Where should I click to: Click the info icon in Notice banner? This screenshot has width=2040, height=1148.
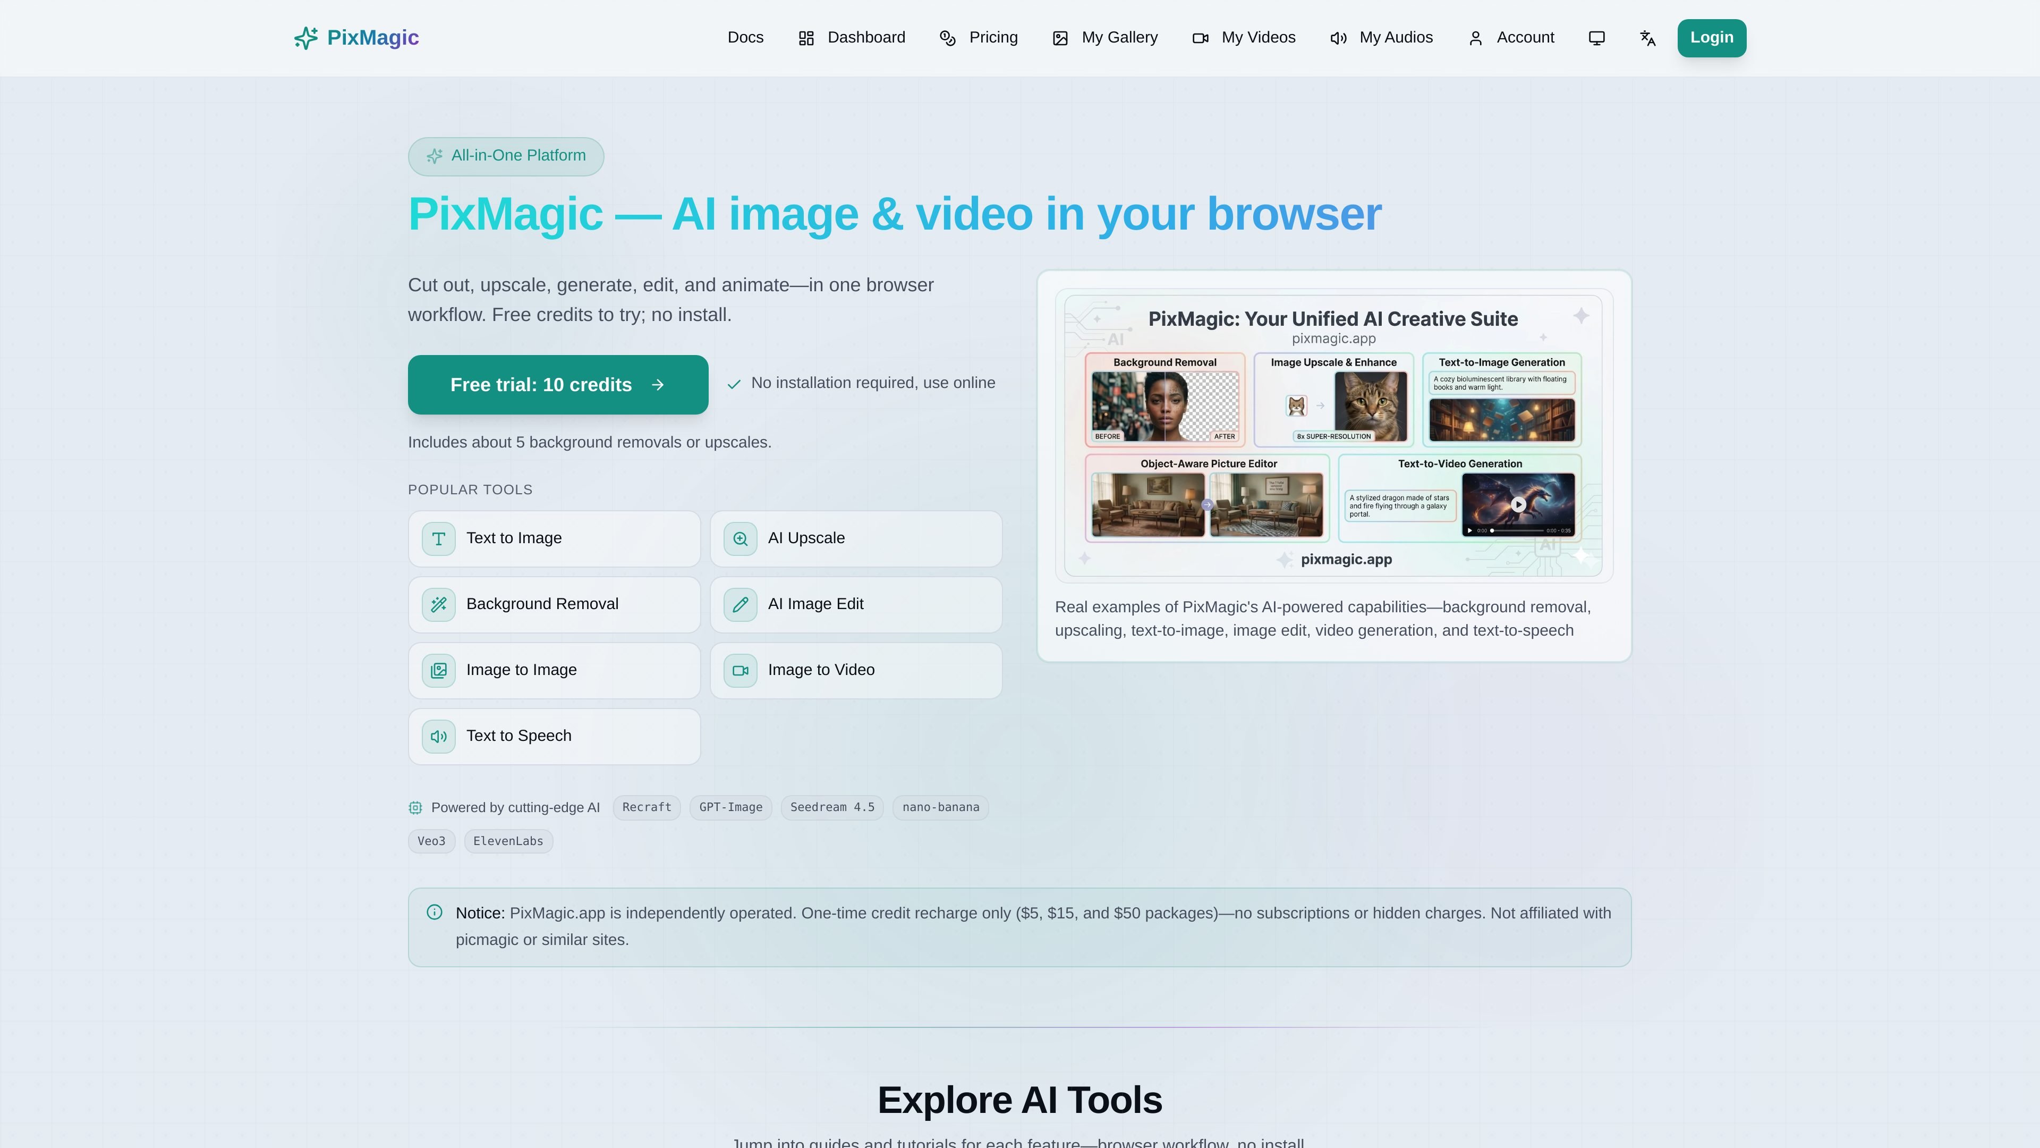click(x=435, y=912)
